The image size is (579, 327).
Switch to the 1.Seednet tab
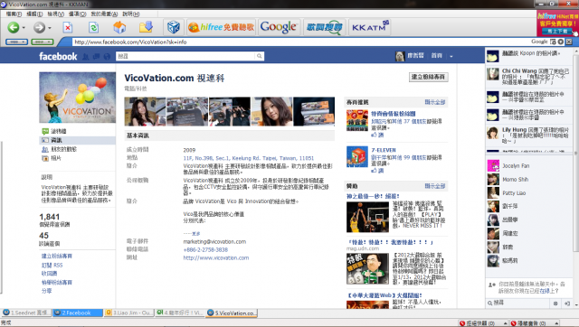(26, 313)
